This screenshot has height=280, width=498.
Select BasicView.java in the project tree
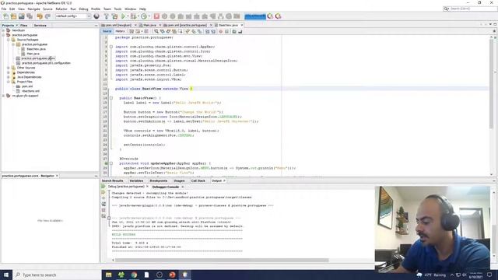pyautogui.click(x=36, y=49)
